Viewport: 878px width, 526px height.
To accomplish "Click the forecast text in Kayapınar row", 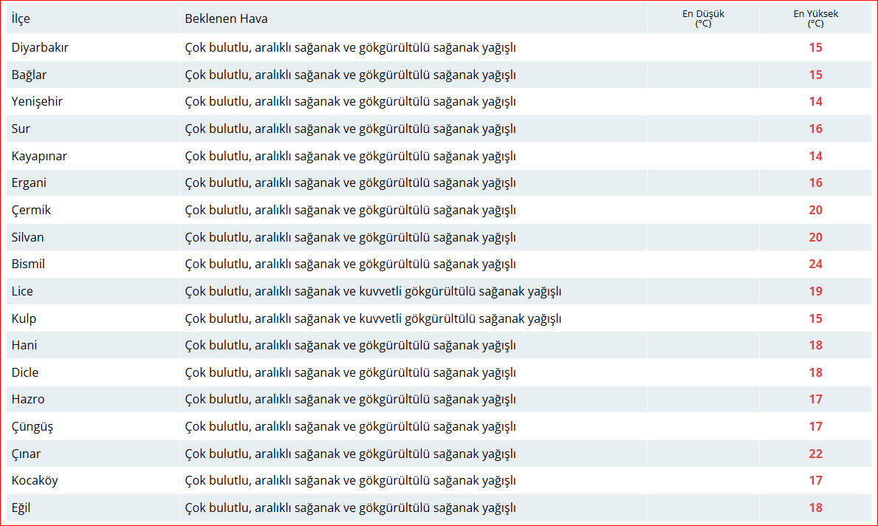I will (350, 156).
